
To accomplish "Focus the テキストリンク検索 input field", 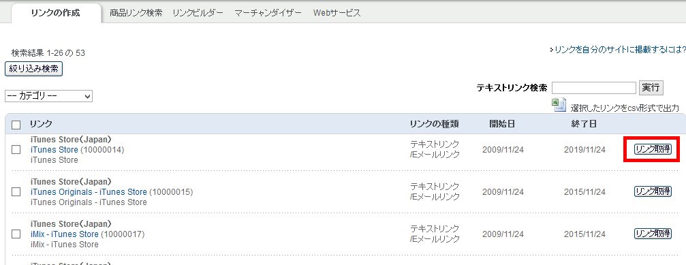I will (594, 88).
